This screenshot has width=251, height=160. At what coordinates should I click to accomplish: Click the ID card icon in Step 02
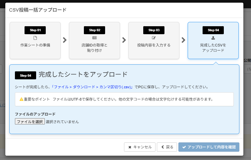coord(94,38)
